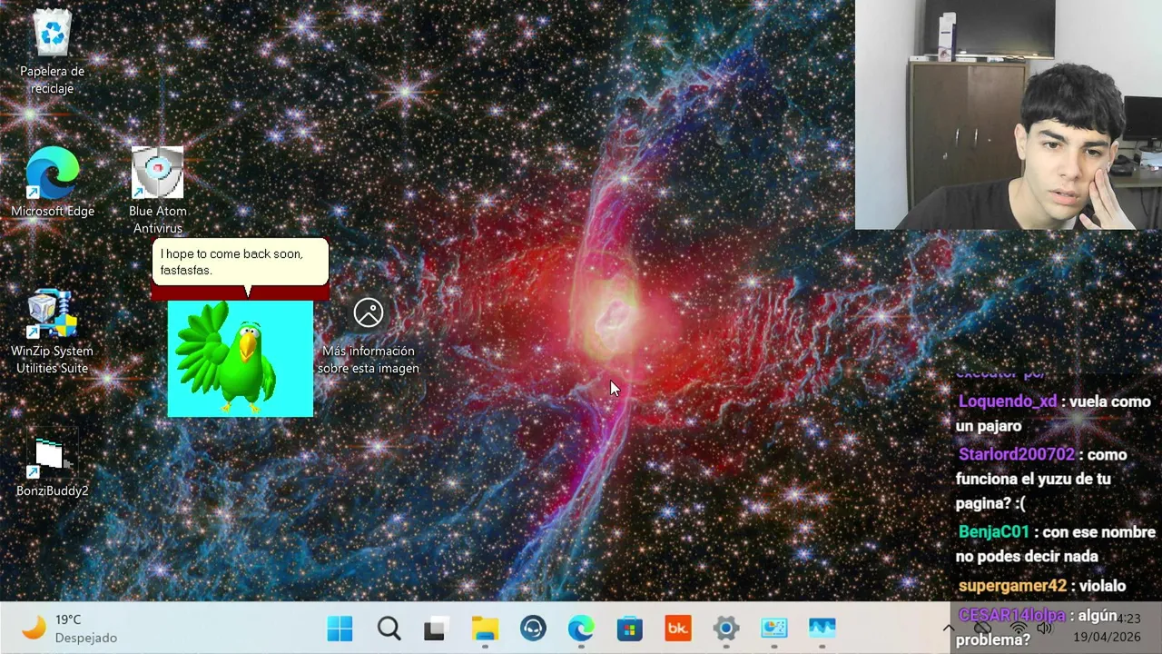The image size is (1162, 654).
Task: Click the webcam overlay video feed
Action: click(x=1009, y=114)
